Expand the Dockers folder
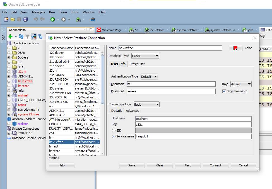This screenshot has height=189, width=272. pyautogui.click(x=9, y=57)
